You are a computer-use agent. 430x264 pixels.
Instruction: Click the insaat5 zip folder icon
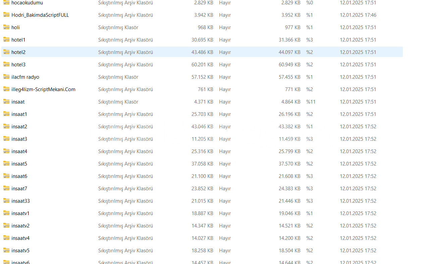pos(6,163)
